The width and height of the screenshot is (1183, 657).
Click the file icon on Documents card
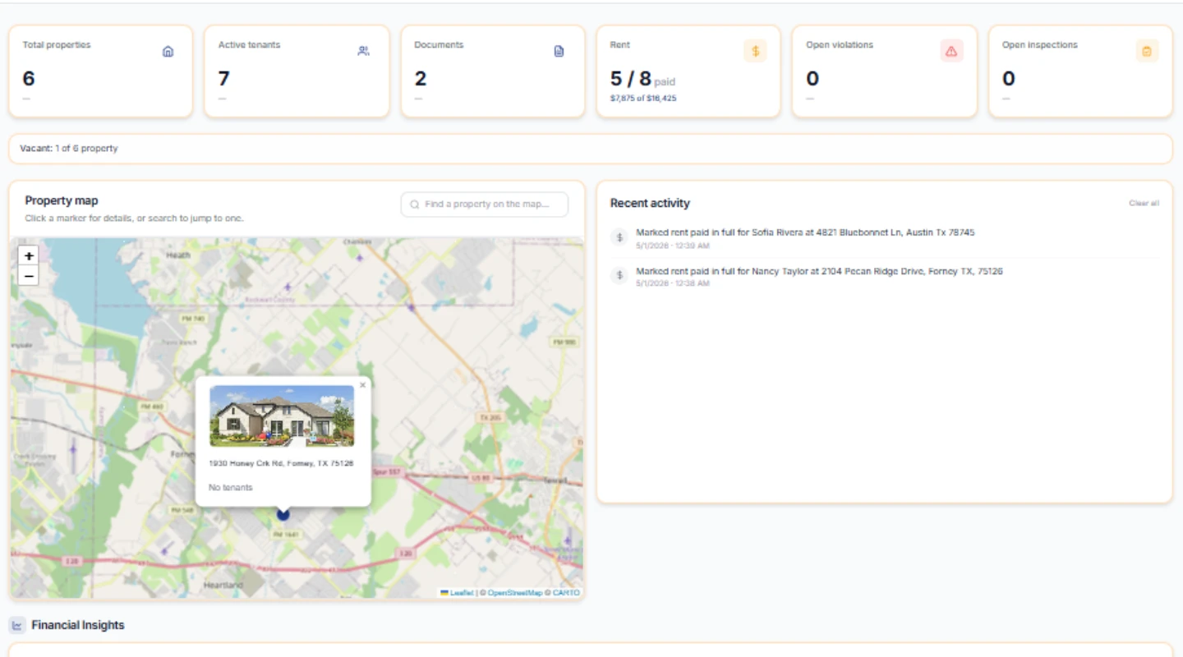pos(559,51)
